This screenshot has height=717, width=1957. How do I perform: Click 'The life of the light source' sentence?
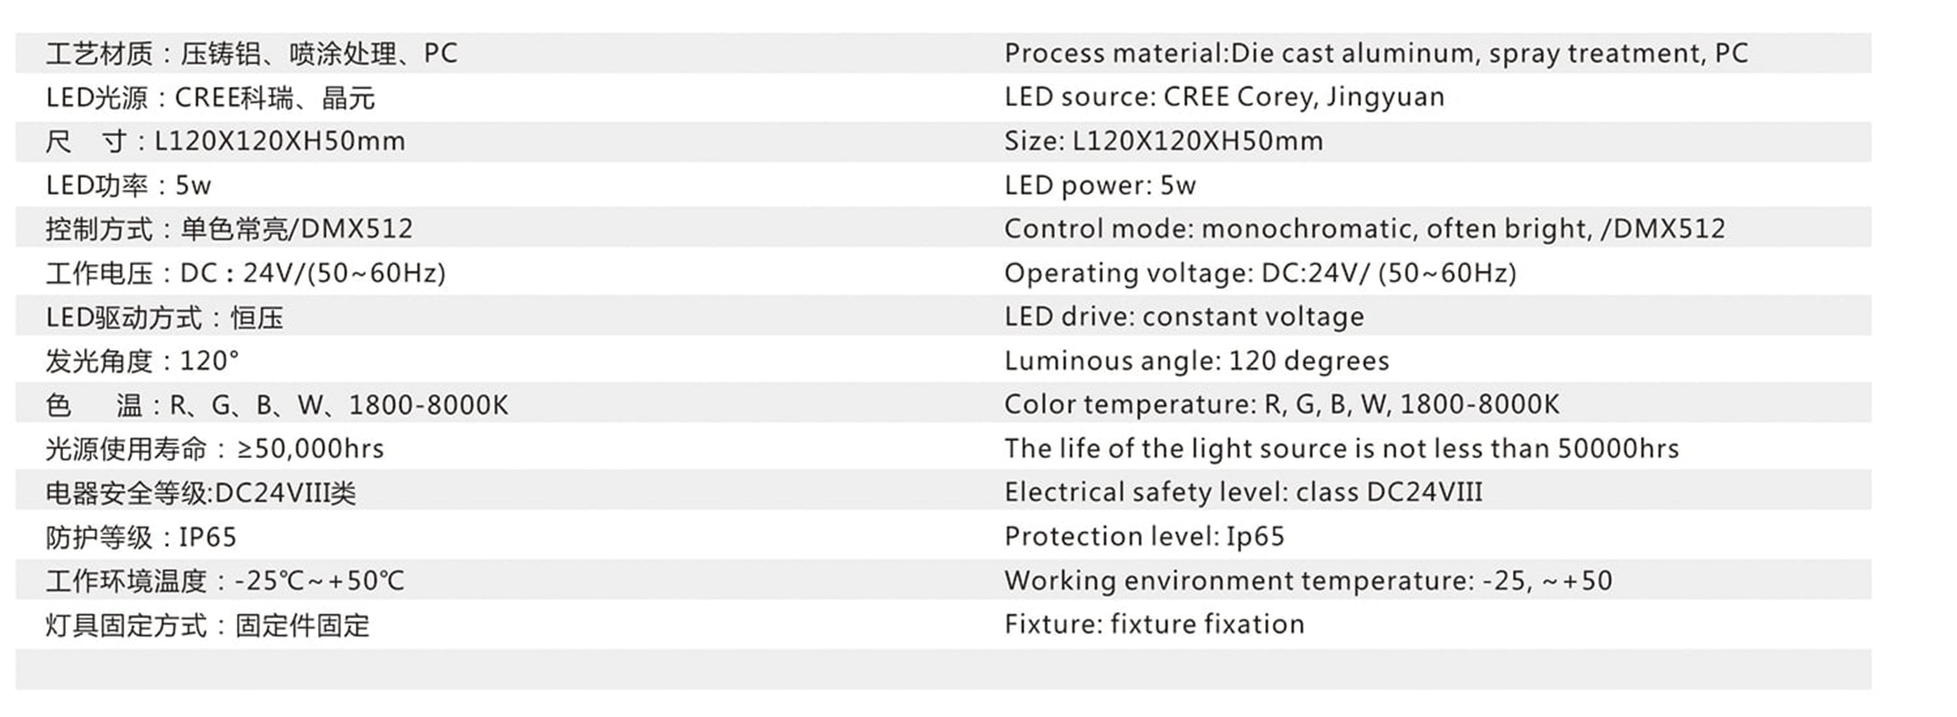point(1342,449)
